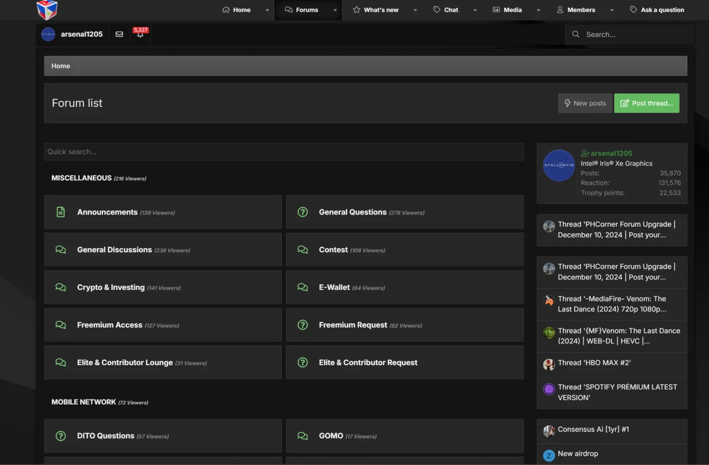Open the MOBILE NETWORK category heading
This screenshot has height=465, width=709.
(x=84, y=402)
